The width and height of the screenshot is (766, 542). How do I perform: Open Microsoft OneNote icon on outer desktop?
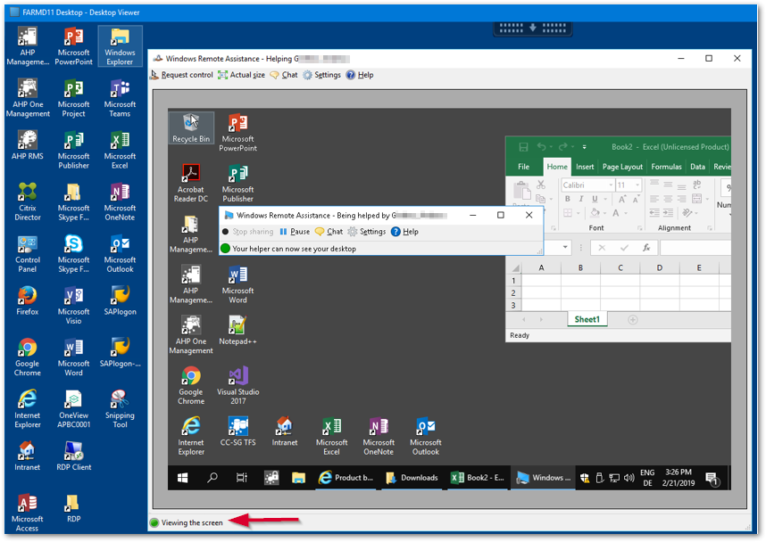click(x=120, y=202)
